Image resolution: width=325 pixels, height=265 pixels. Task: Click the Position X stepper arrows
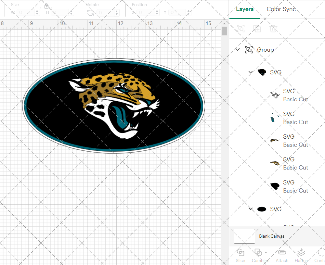pyautogui.click(x=157, y=12)
